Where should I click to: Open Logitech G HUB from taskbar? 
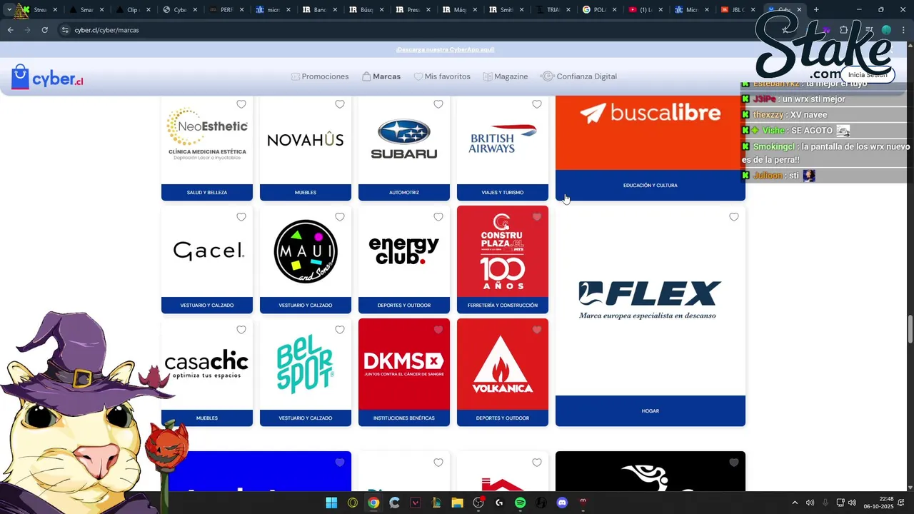point(498,503)
